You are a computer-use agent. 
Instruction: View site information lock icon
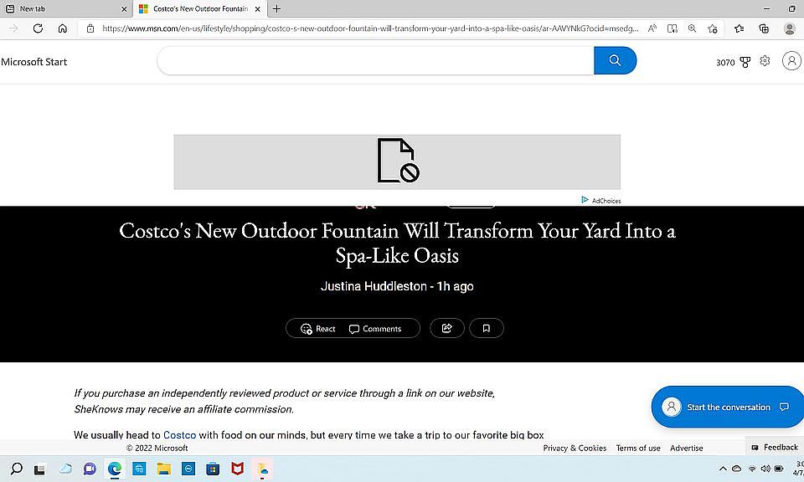90,28
